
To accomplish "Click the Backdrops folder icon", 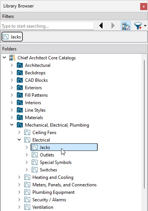I will [20, 73].
